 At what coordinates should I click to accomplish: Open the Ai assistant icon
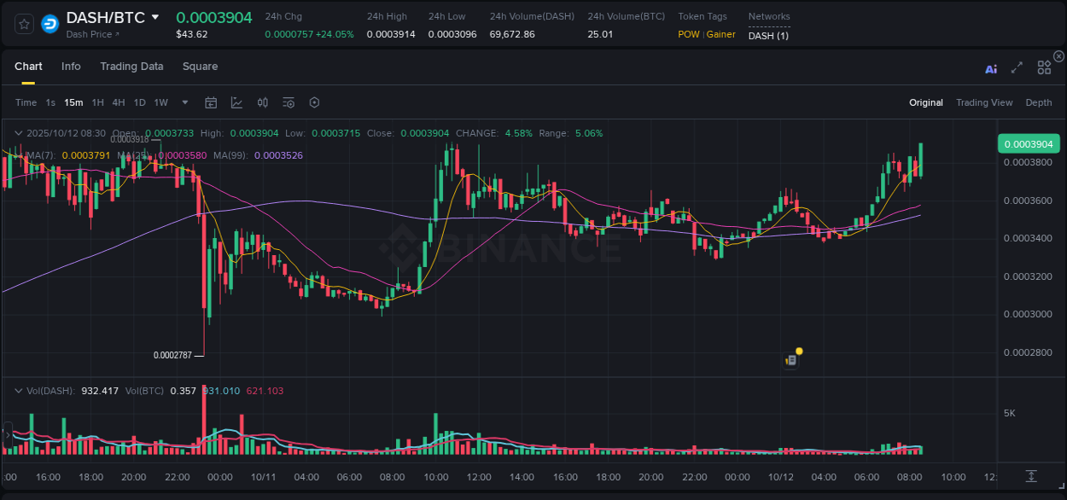pyautogui.click(x=990, y=67)
